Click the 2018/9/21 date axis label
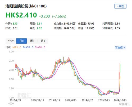Viewport: 132px width, 107px height. pyautogui.click(x=15, y=100)
